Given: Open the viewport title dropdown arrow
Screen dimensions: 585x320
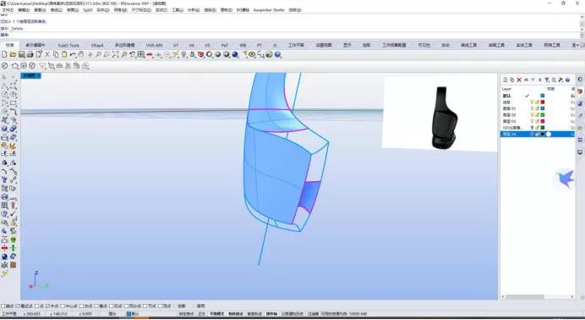Looking at the screenshot, I should click(x=38, y=76).
